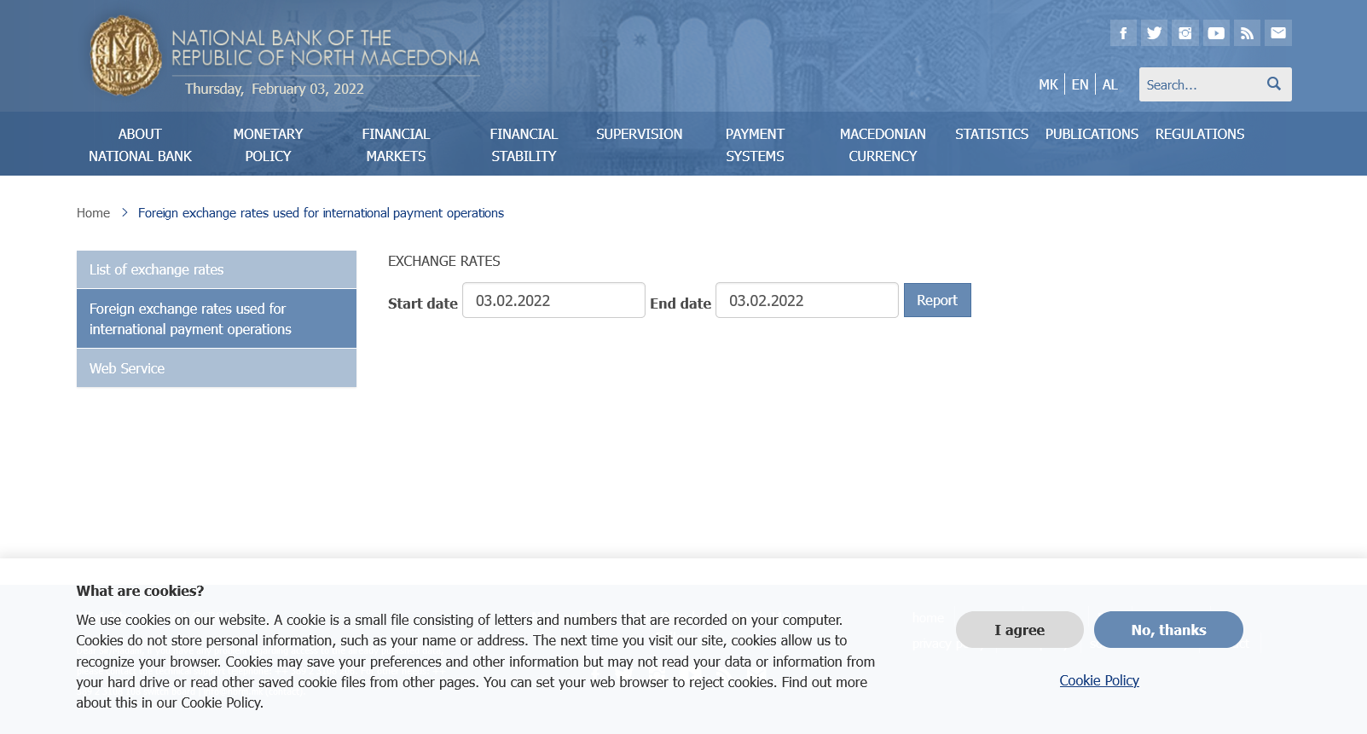Click the search magnifier icon
Image resolution: width=1367 pixels, height=734 pixels.
point(1273,84)
